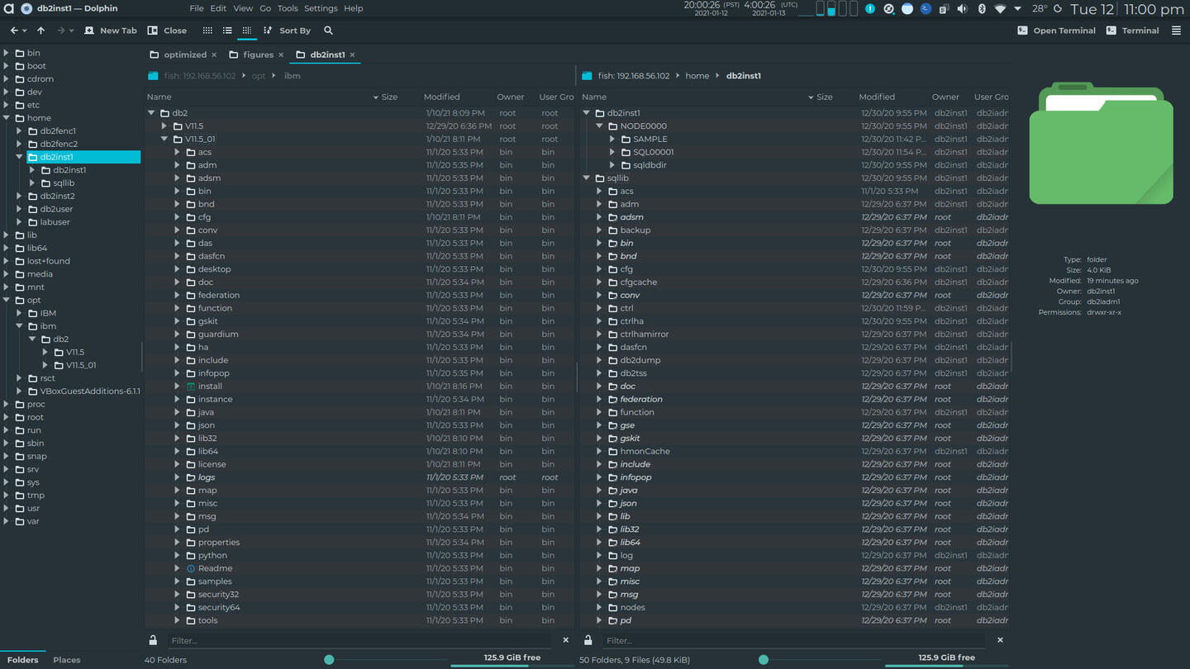Adjust the right pane zoom slider

pyautogui.click(x=764, y=660)
